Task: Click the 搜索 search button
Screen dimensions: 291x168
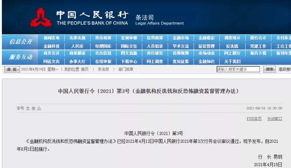Action: tap(269, 69)
